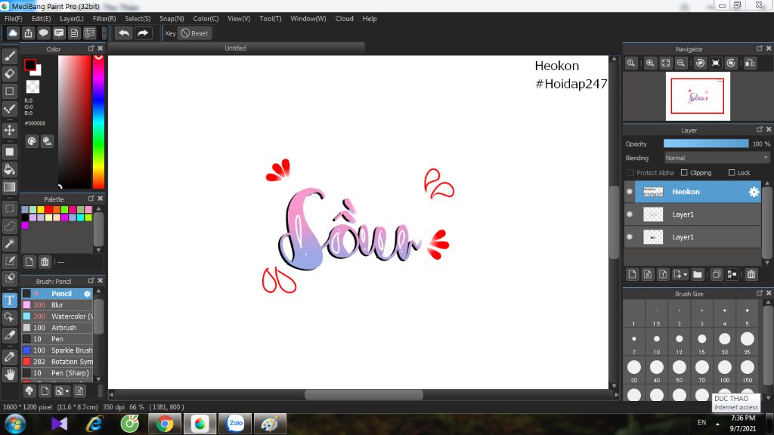Image resolution: width=774 pixels, height=435 pixels.
Task: Select the Hand tool
Action: [9, 374]
